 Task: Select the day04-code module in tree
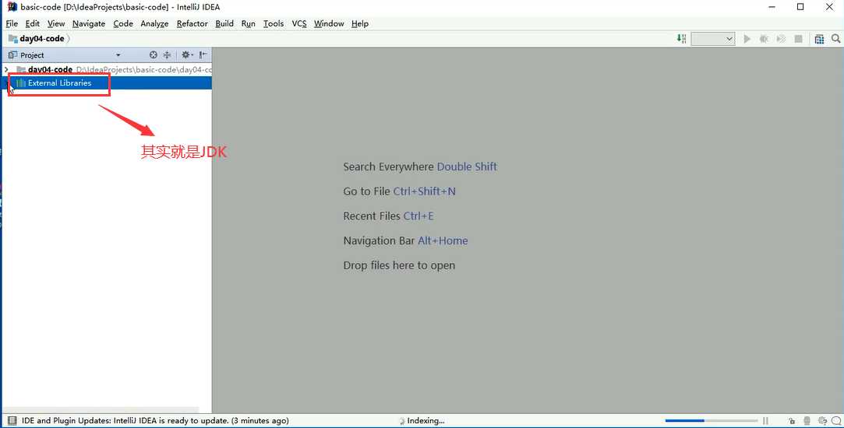[x=50, y=69]
